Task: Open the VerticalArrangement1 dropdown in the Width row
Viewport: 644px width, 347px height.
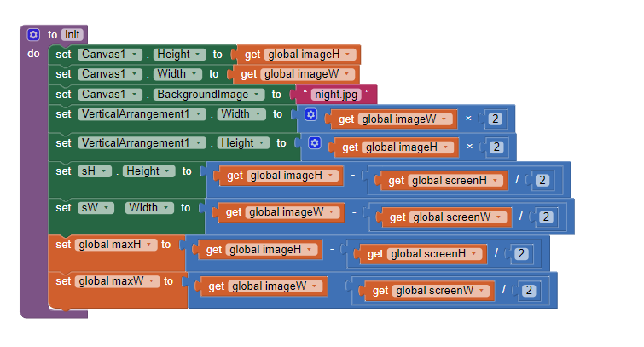Action: pyautogui.click(x=142, y=114)
